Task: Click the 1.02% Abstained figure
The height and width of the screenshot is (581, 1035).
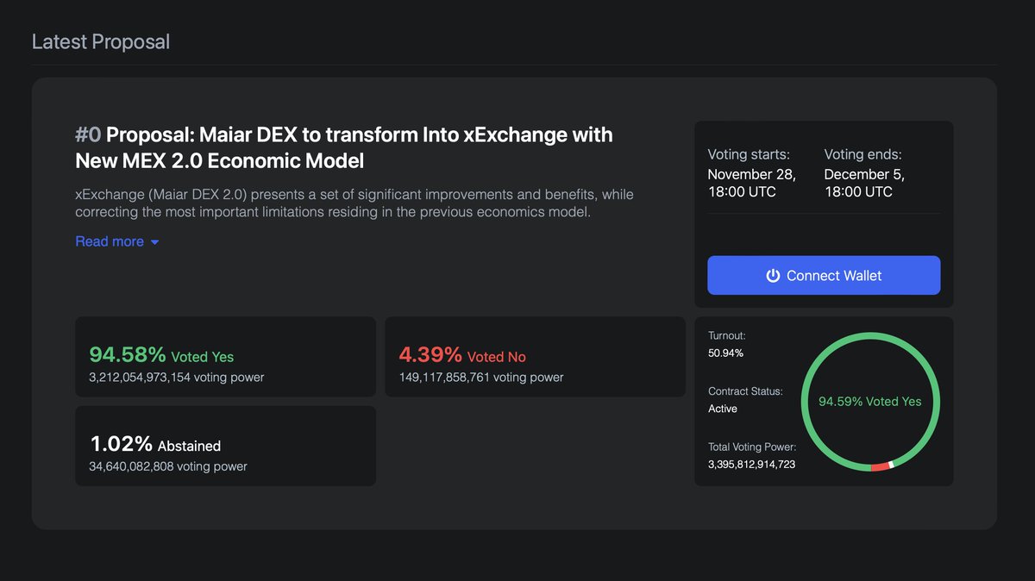Action: [155, 445]
